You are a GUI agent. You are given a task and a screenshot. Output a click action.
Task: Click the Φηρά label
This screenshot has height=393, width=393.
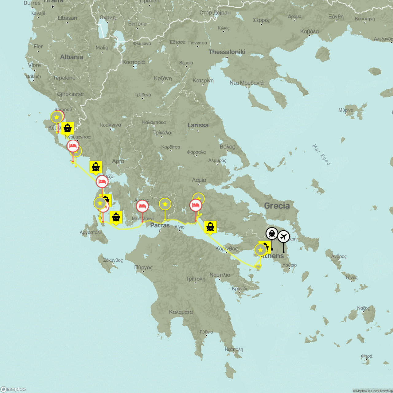pos(367,356)
